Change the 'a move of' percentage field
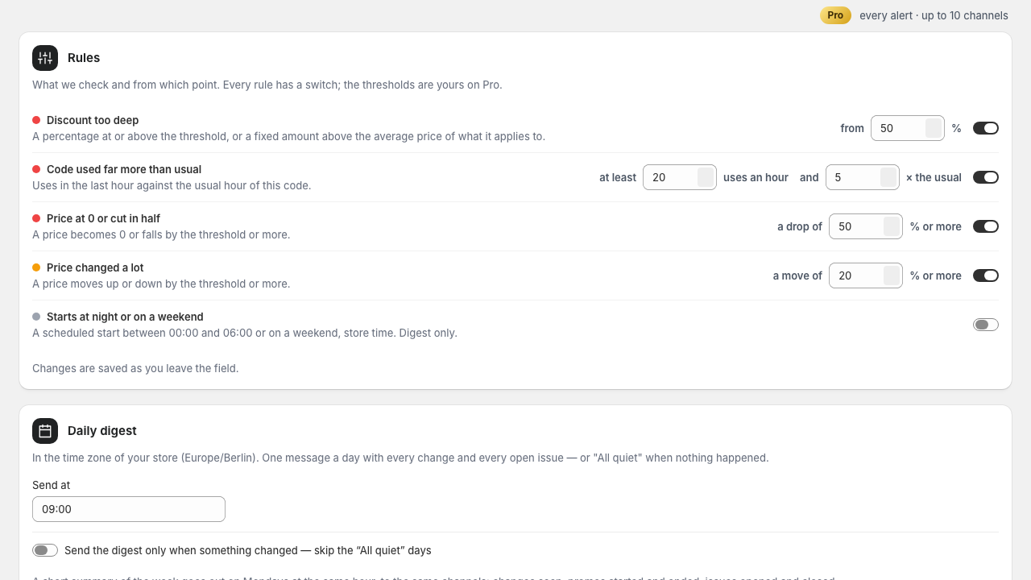This screenshot has height=580, width=1031. (866, 275)
